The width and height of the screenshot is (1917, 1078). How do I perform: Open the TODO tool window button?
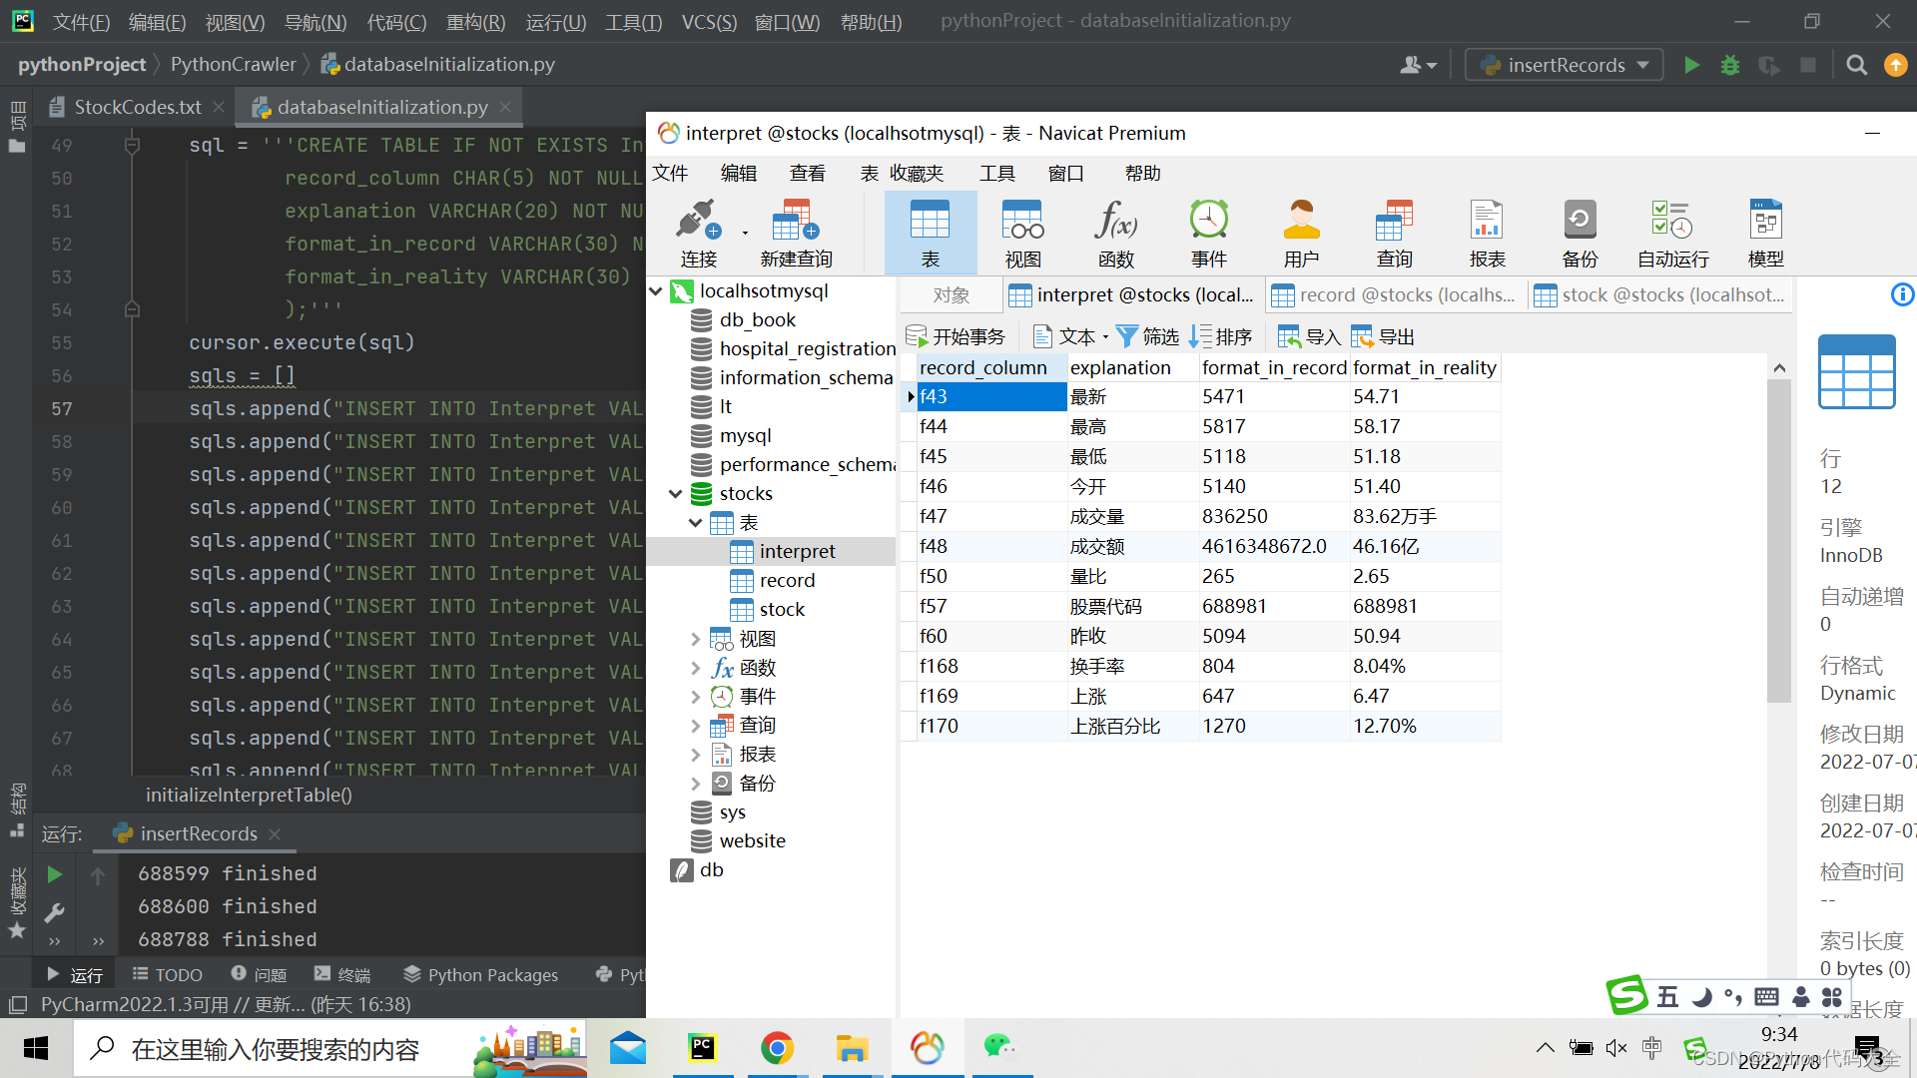[x=167, y=974]
